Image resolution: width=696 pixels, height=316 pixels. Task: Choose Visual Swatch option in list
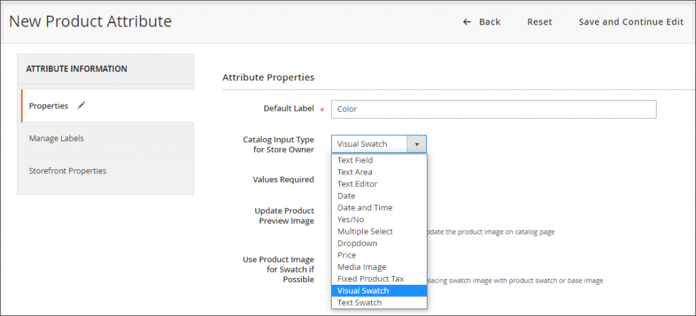point(363,291)
